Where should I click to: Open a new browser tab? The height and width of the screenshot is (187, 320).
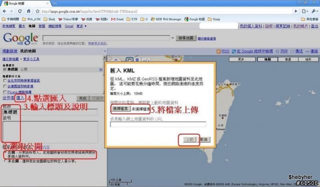pyautogui.click(x=54, y=3)
